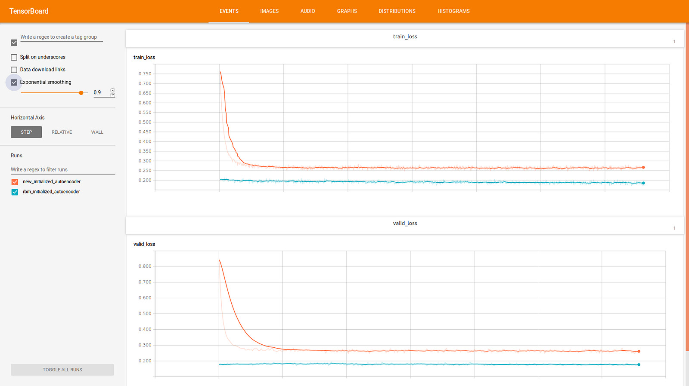This screenshot has width=689, height=386.
Task: Toggle the Split on underscores checkbox
Action: [14, 57]
